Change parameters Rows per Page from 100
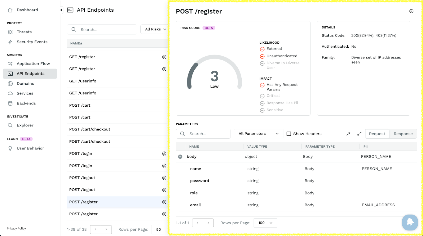423x236 pixels. click(265, 223)
